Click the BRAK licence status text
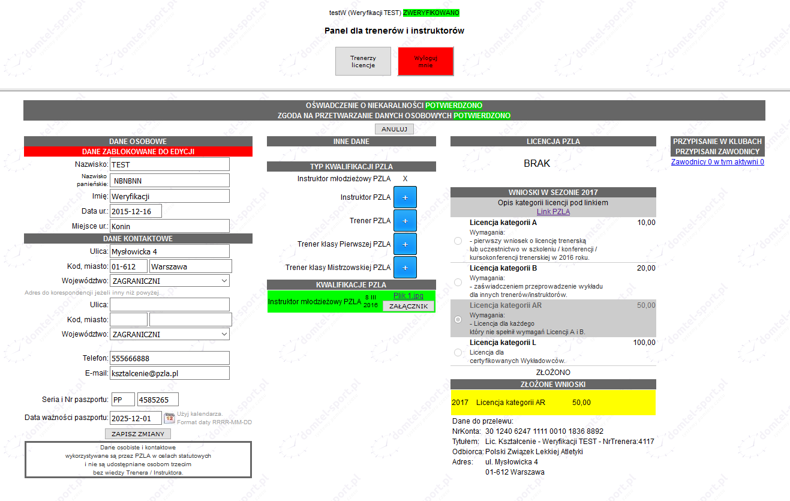This screenshot has height=501, width=790. (537, 163)
